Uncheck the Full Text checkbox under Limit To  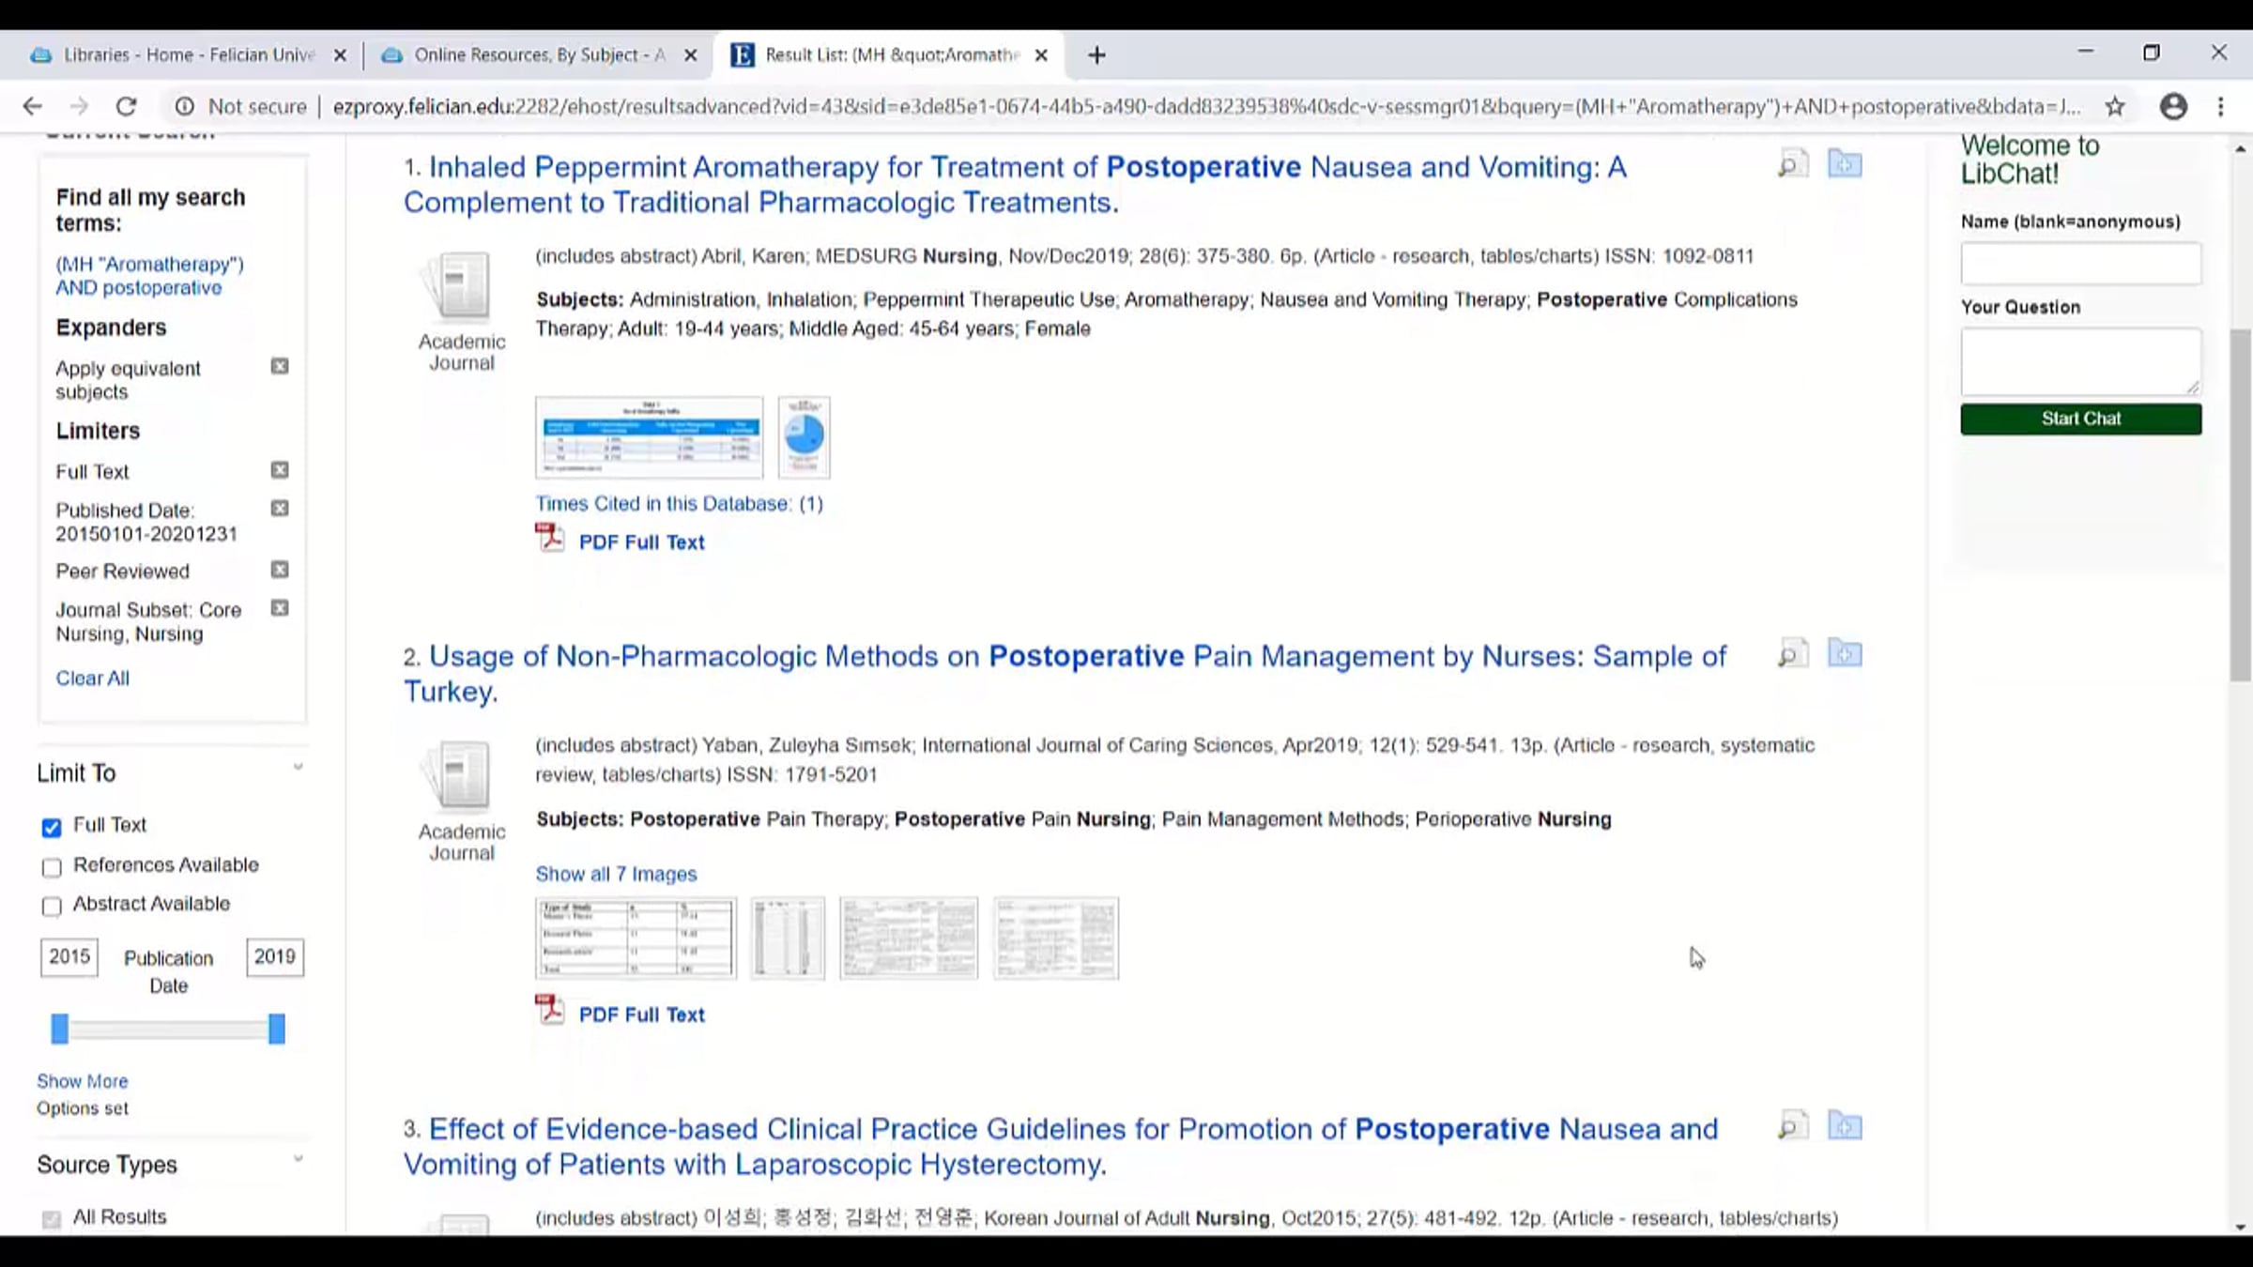(52, 827)
